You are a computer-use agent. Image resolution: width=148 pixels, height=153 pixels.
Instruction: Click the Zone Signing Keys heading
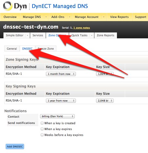click(22, 59)
